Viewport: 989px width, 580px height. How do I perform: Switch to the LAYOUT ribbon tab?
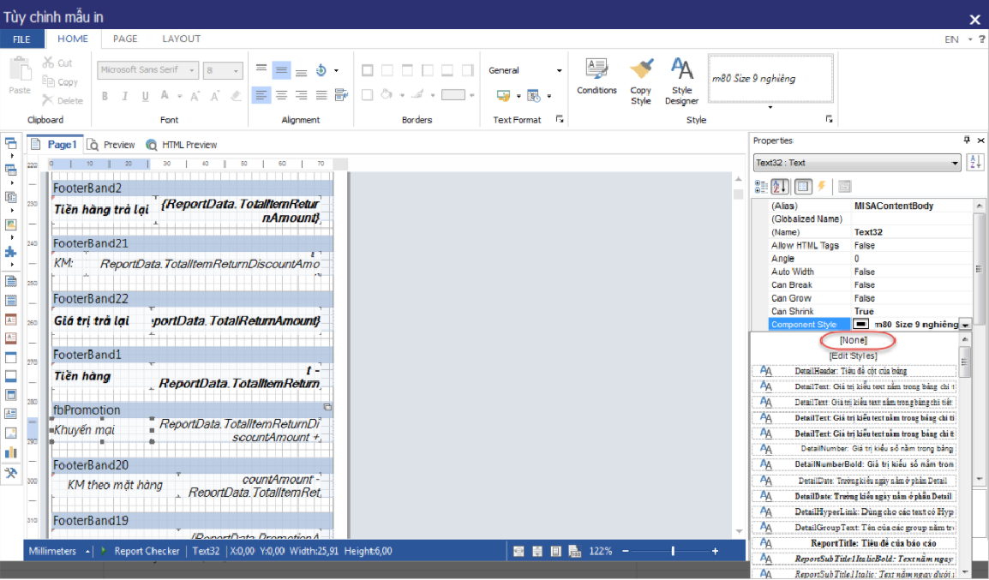click(x=181, y=39)
